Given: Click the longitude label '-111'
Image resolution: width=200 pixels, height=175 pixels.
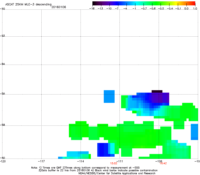Looking at the screenshot, I should point(119,161).
